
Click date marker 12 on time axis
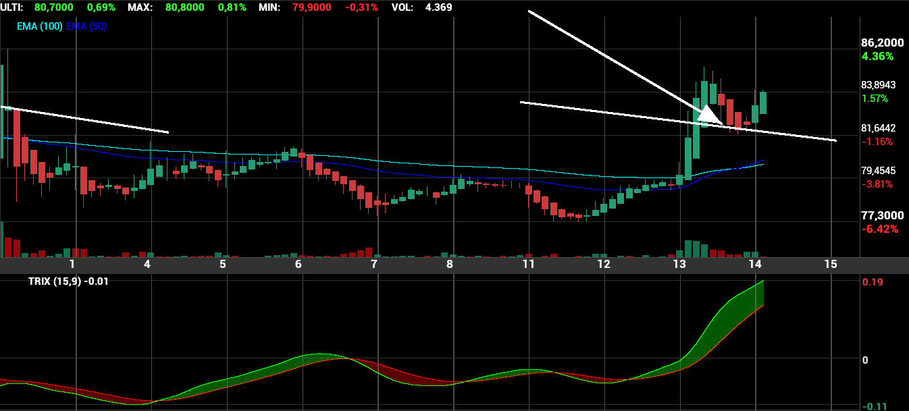tap(604, 264)
